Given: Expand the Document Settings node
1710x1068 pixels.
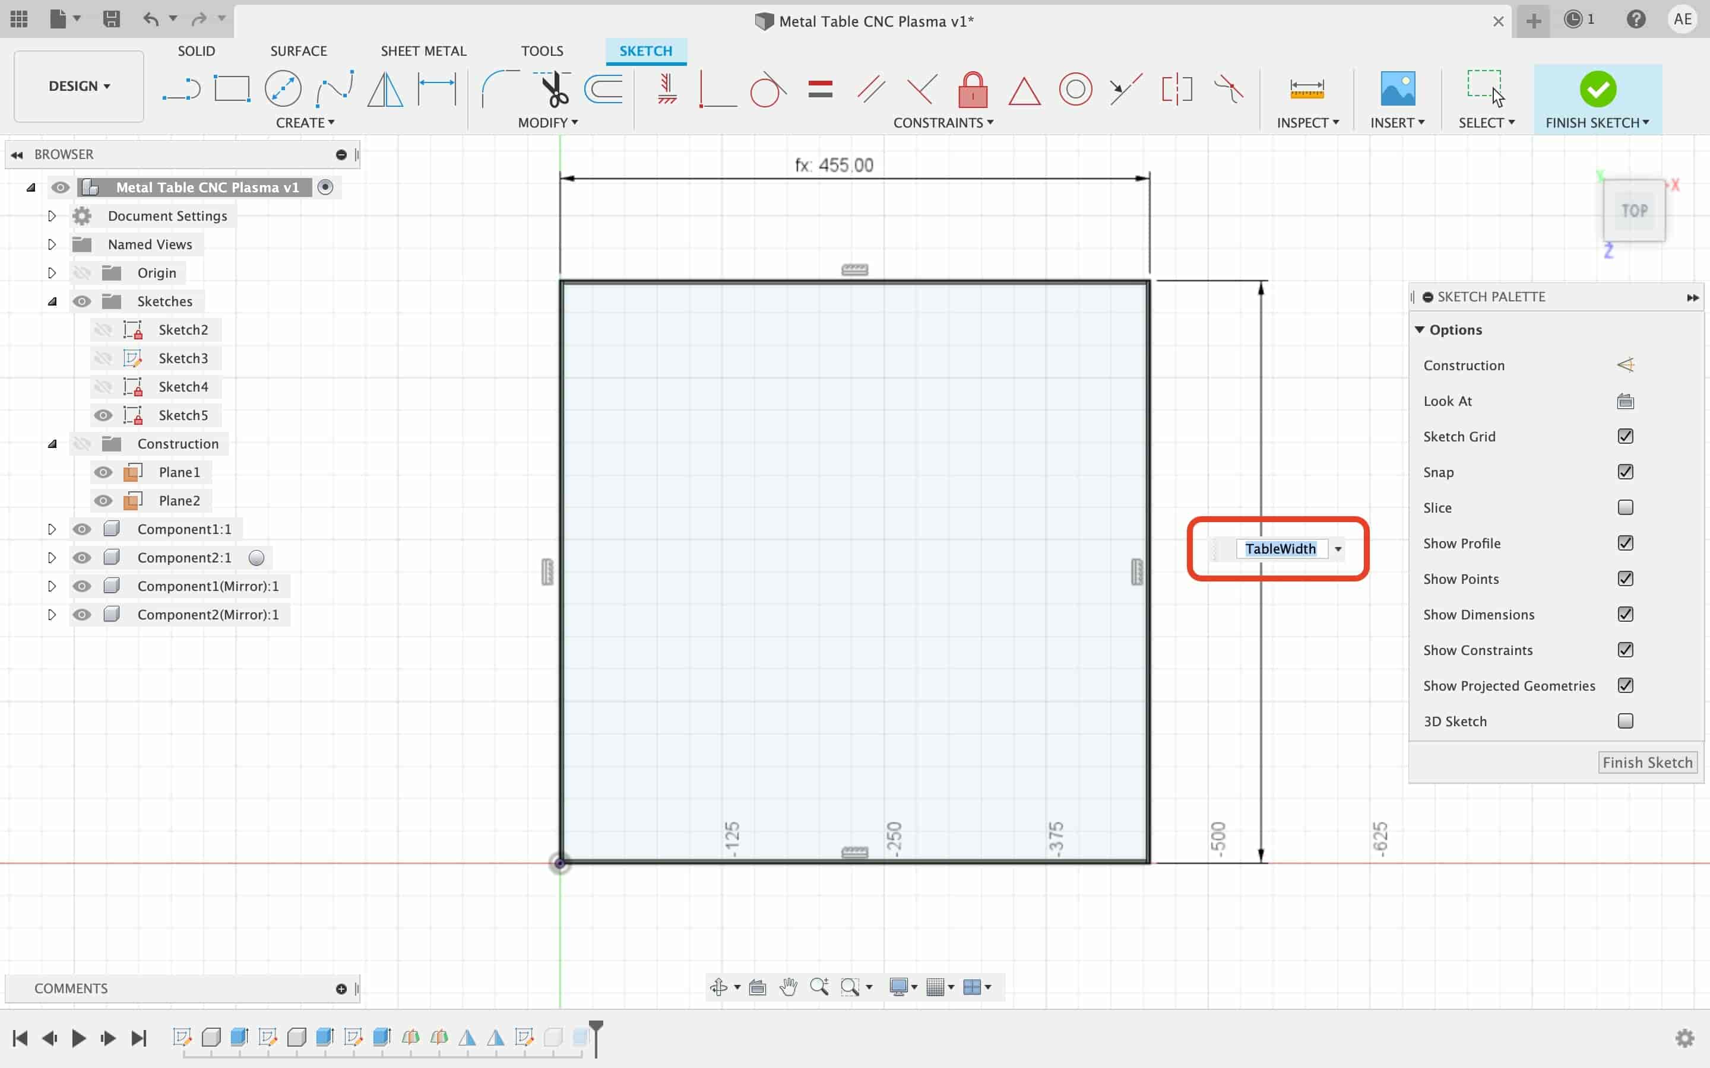Looking at the screenshot, I should [x=52, y=216].
